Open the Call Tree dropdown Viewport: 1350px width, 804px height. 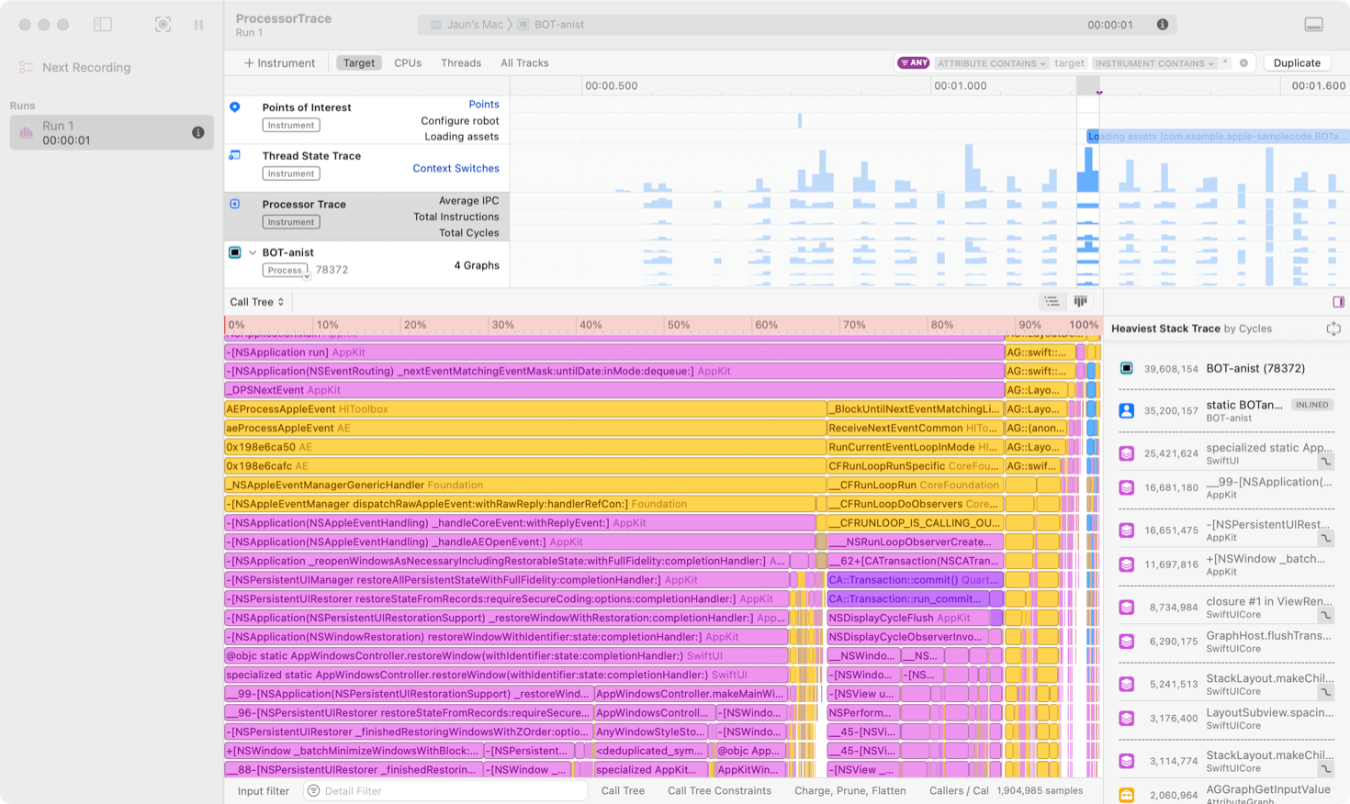pyautogui.click(x=256, y=301)
